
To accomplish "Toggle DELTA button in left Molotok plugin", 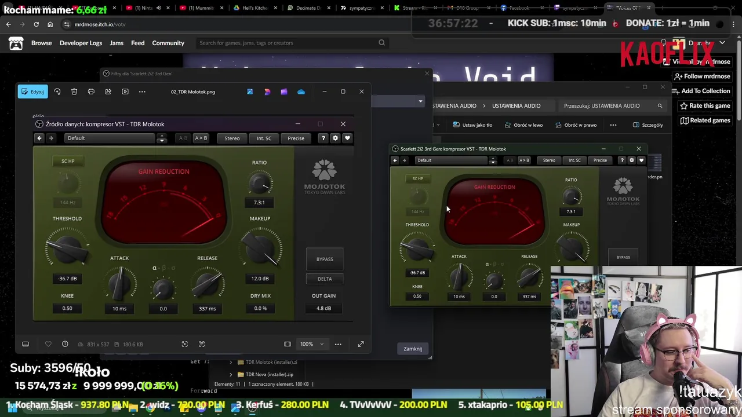I will click(x=325, y=279).
